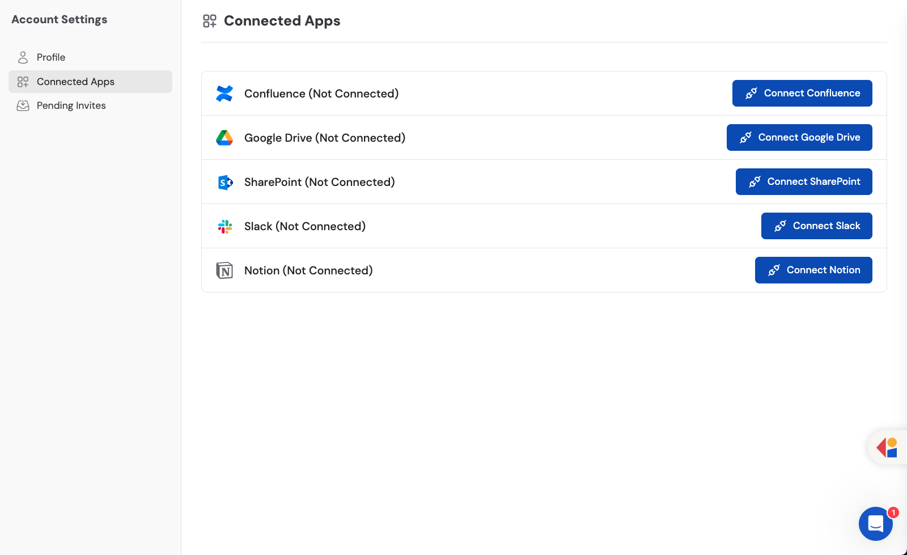Open the Pending Invites section
This screenshot has width=907, height=555.
point(71,105)
